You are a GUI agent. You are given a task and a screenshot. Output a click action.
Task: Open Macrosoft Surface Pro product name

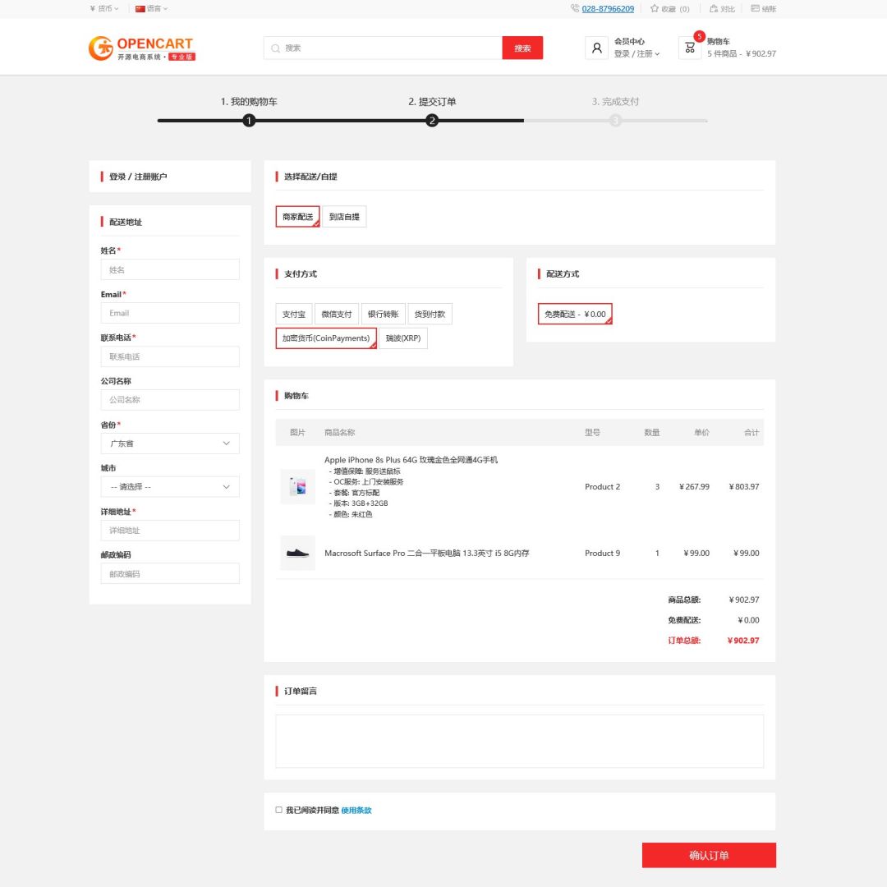427,553
